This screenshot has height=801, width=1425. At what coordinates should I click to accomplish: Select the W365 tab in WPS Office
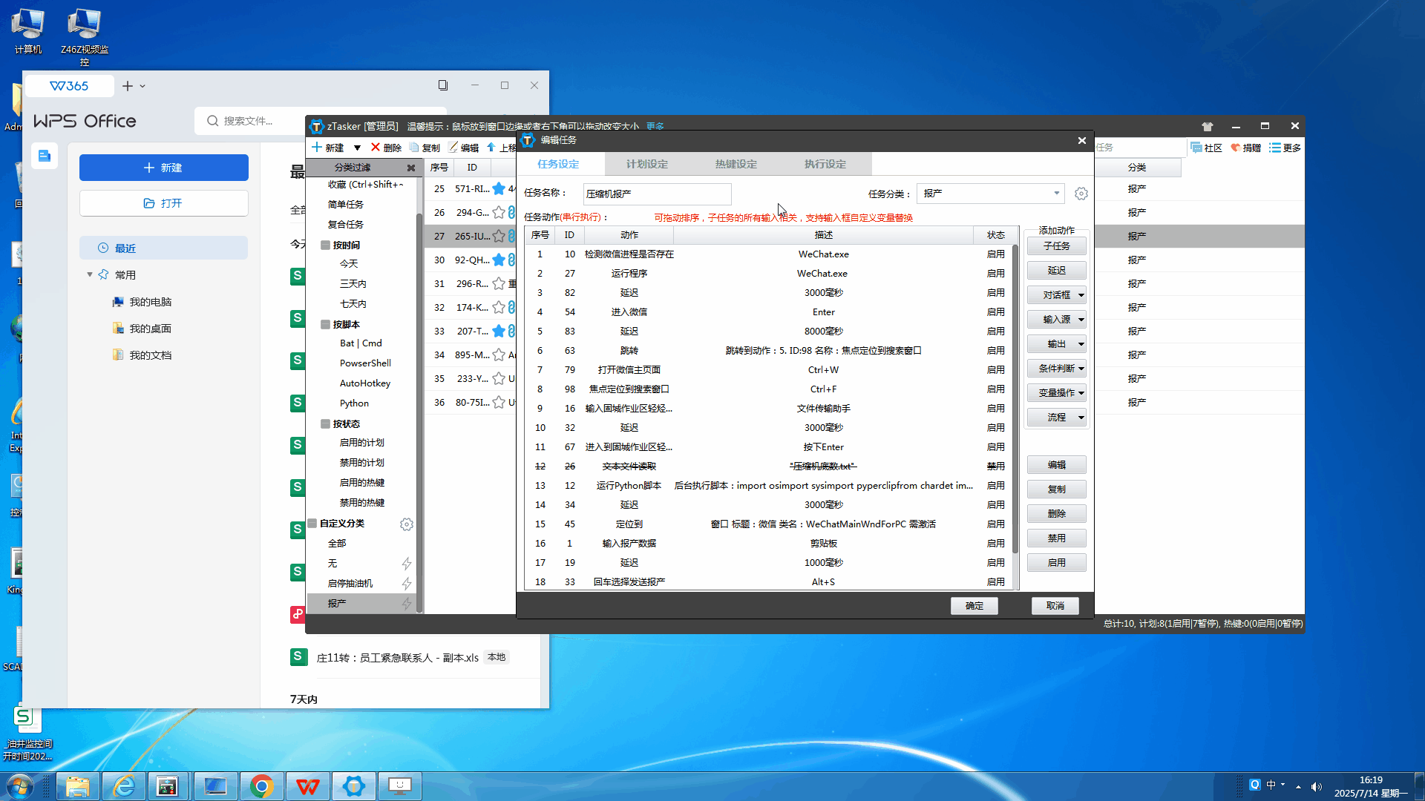[69, 85]
